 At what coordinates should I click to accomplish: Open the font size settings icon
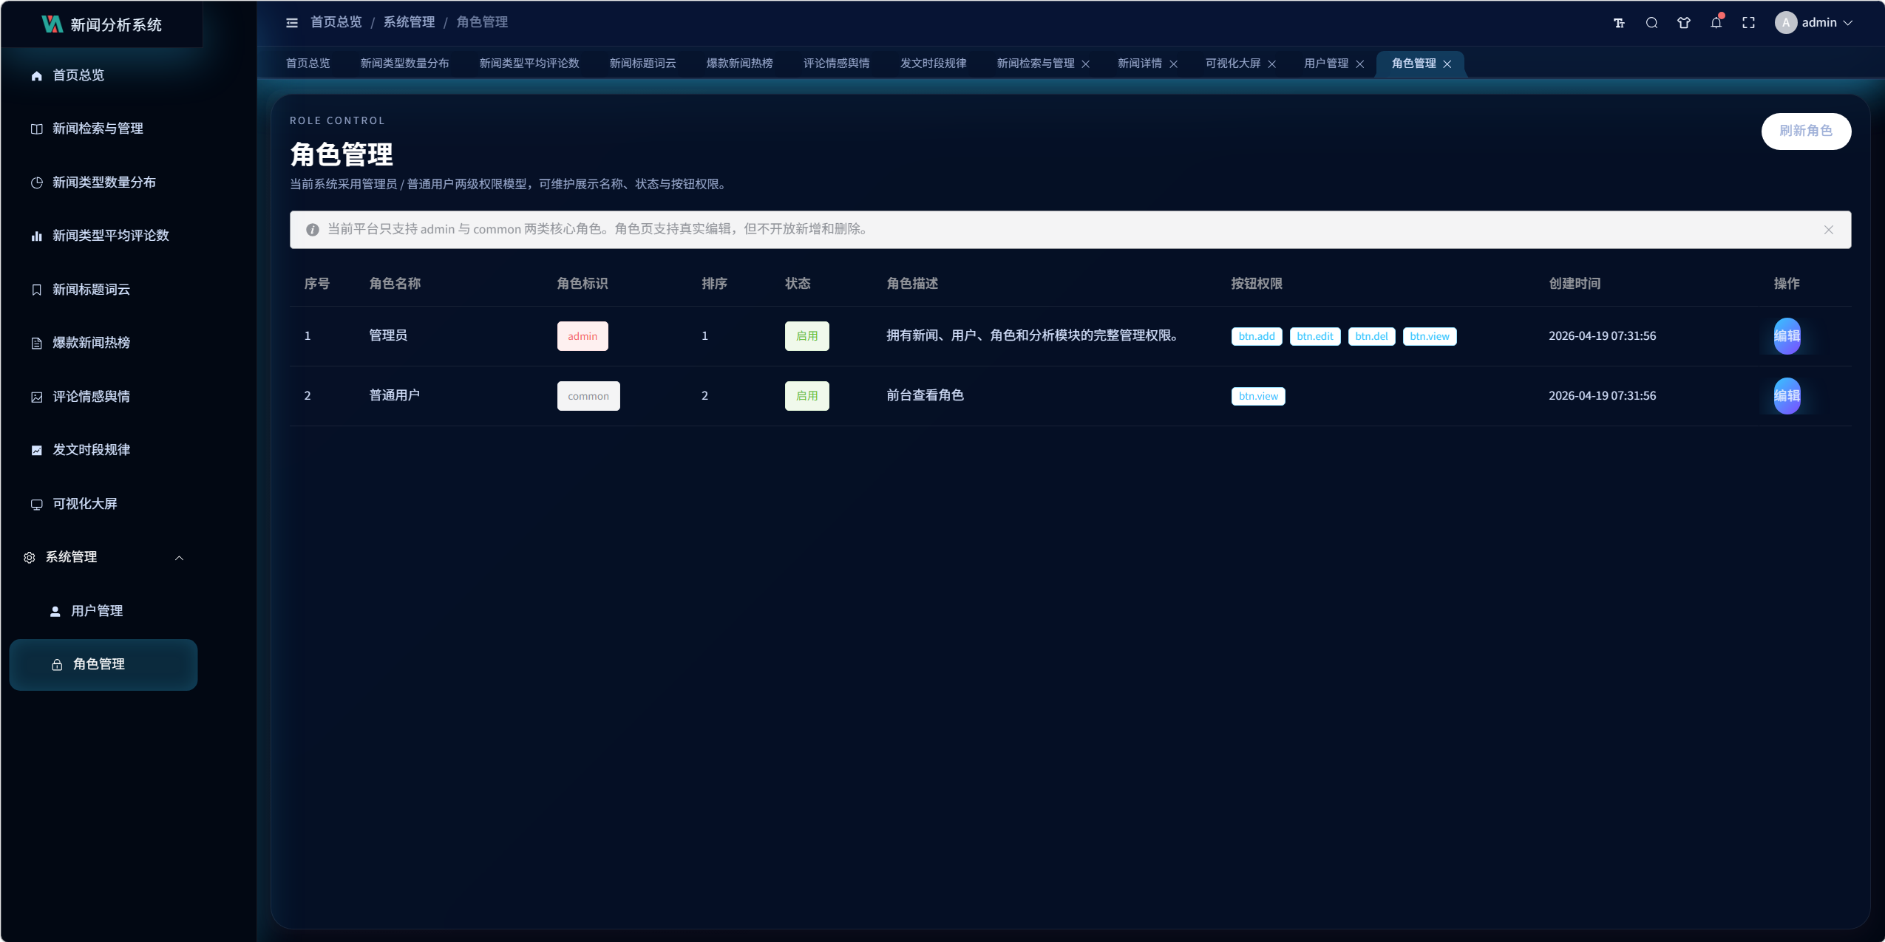point(1619,23)
